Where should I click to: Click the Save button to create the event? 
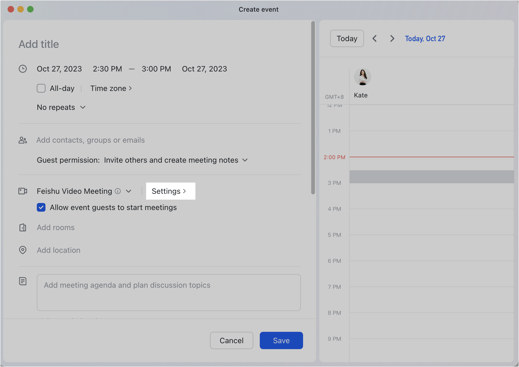281,340
